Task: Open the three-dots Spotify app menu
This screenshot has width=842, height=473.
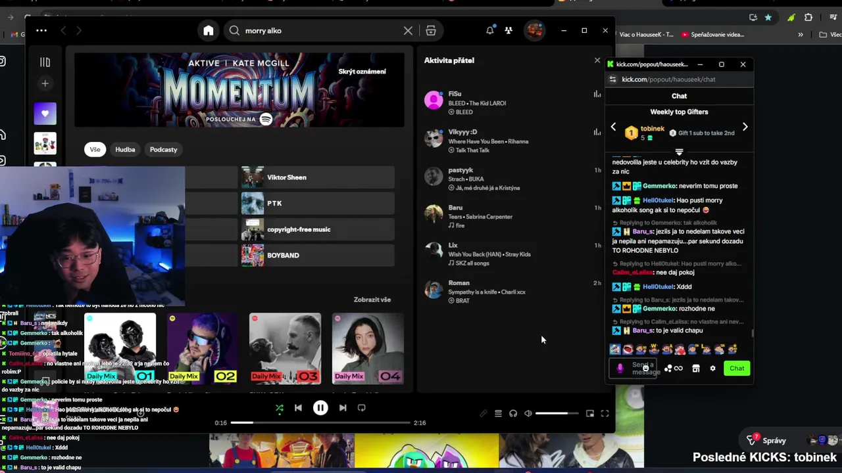Action: click(41, 30)
